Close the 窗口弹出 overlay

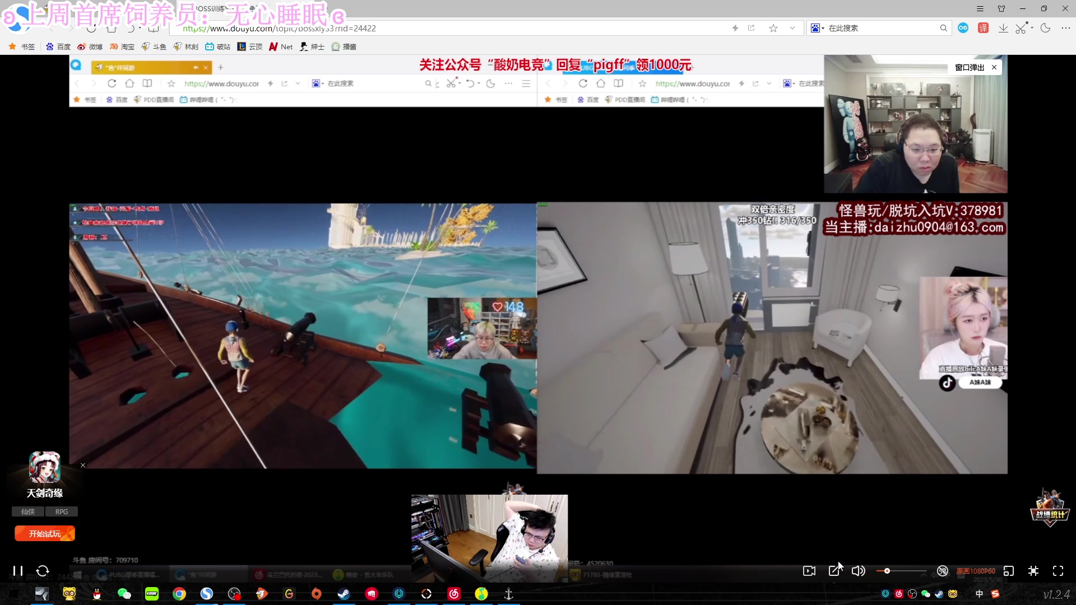point(994,67)
